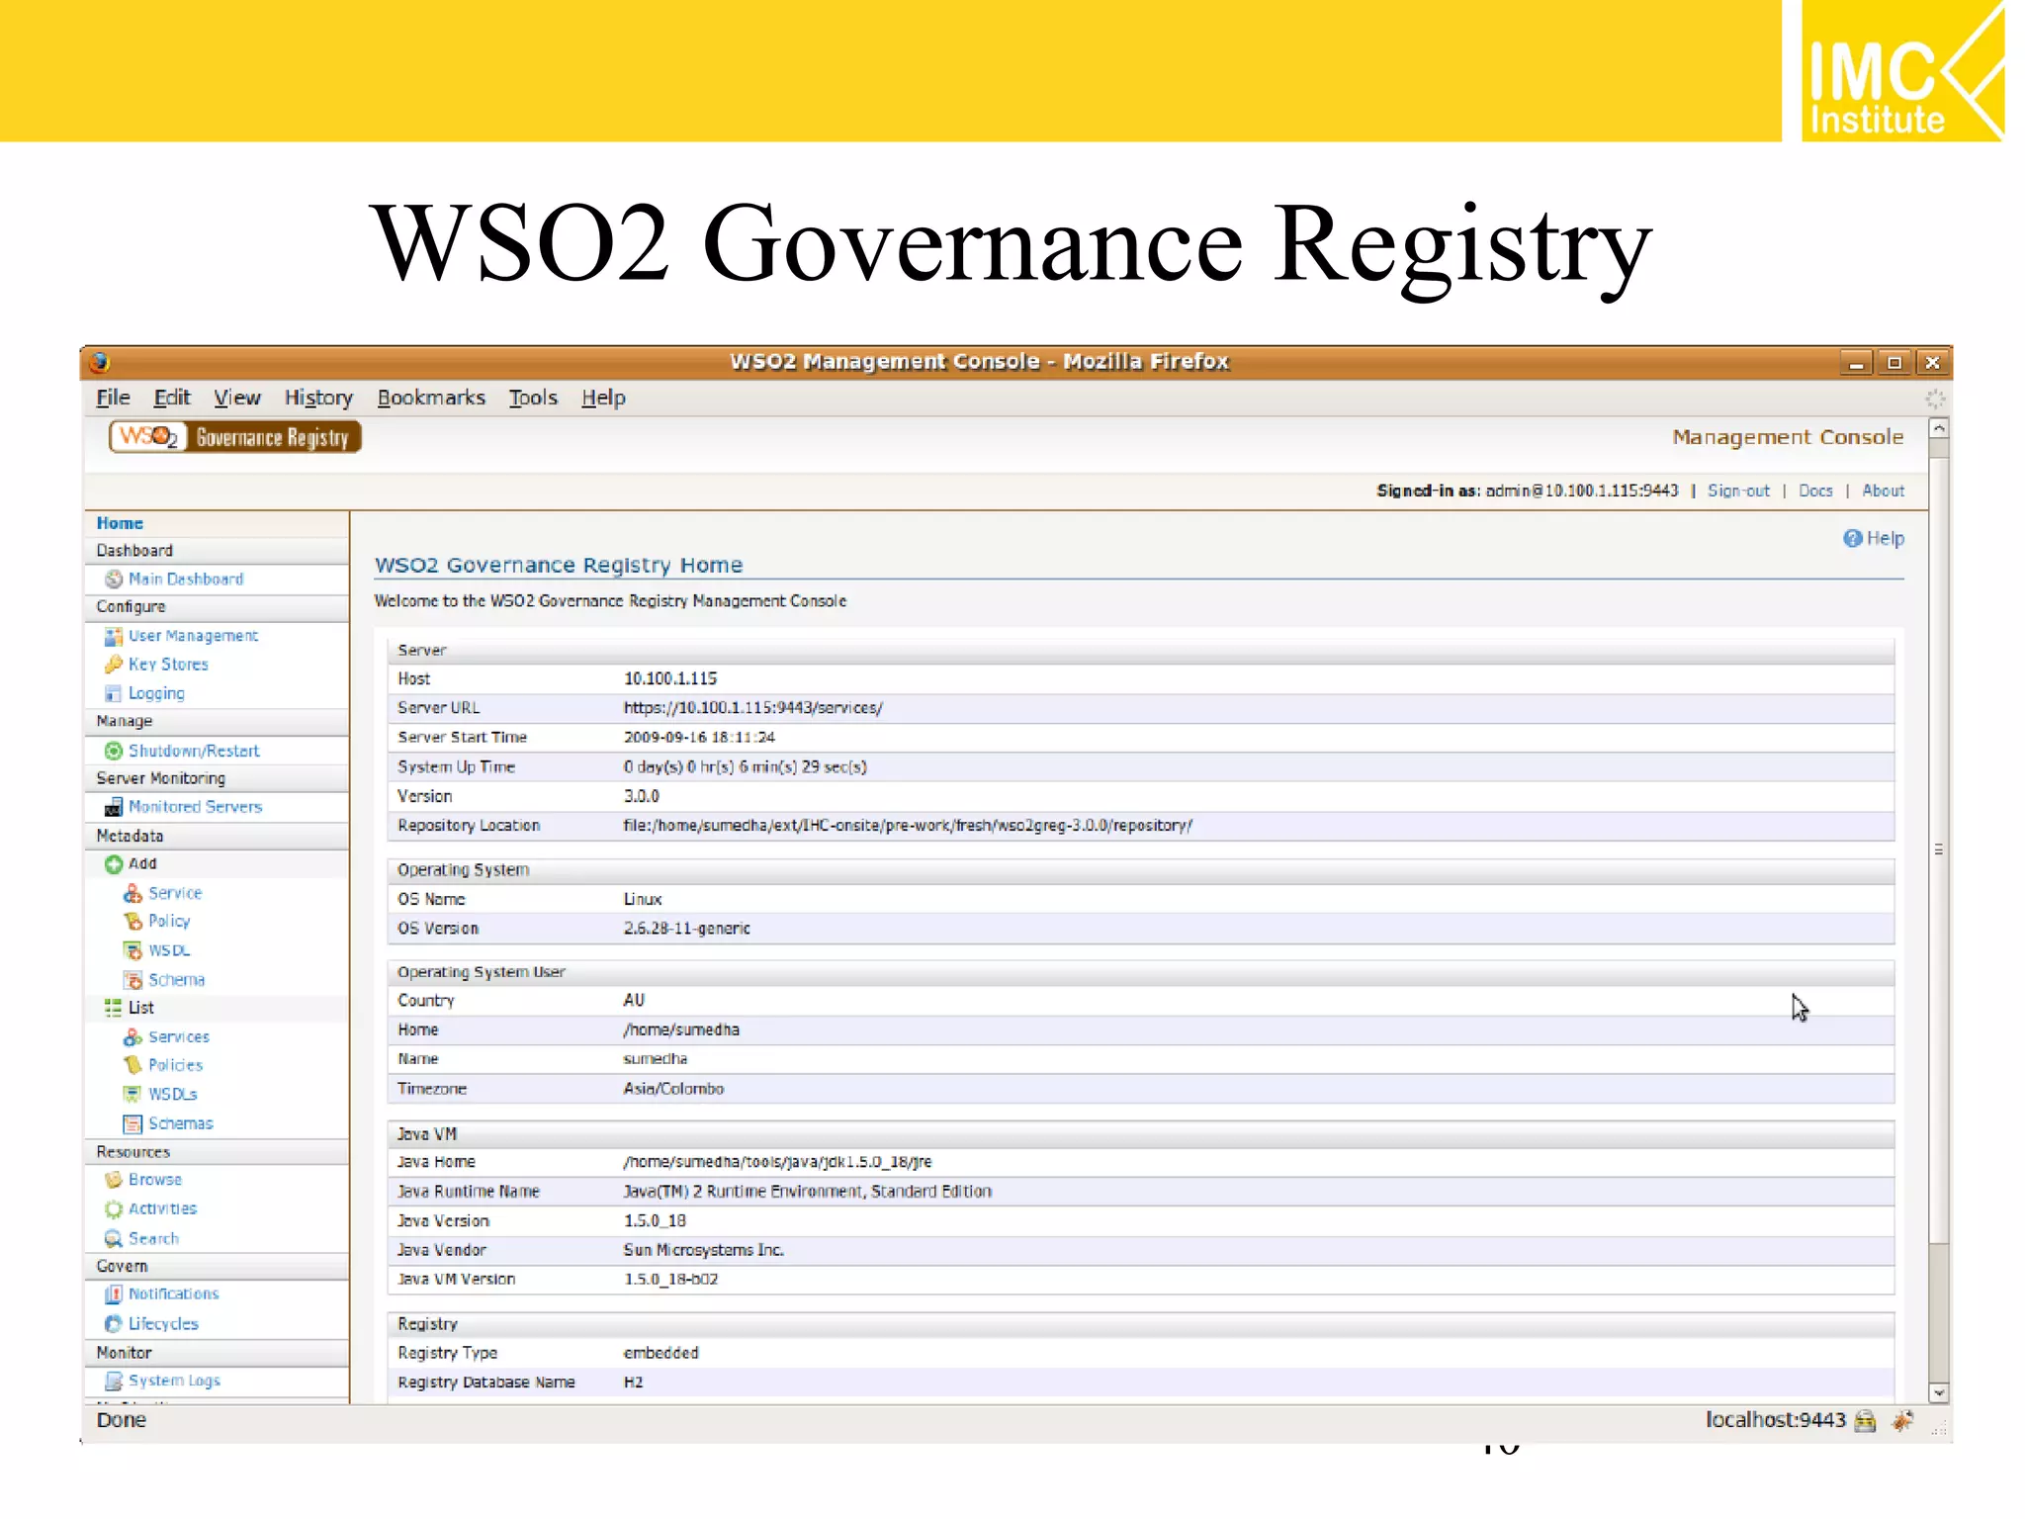Viewport: 2025px width, 1519px height.
Task: Click the Browse resources icon
Action: (114, 1180)
